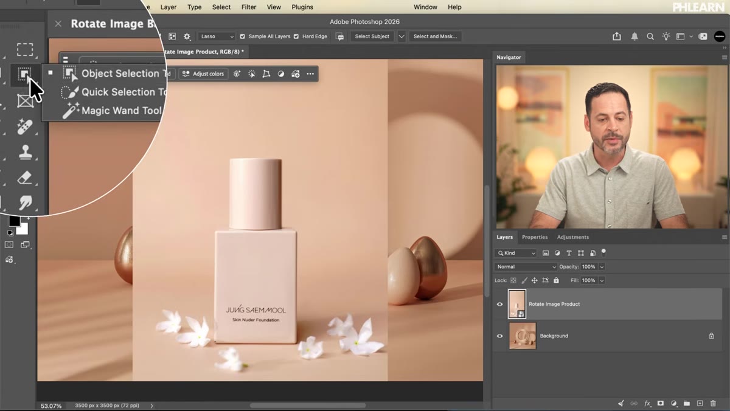Open workspace switcher dropdown

click(x=684, y=36)
